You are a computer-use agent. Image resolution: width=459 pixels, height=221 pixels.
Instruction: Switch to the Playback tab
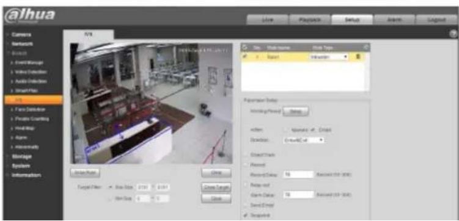click(310, 20)
